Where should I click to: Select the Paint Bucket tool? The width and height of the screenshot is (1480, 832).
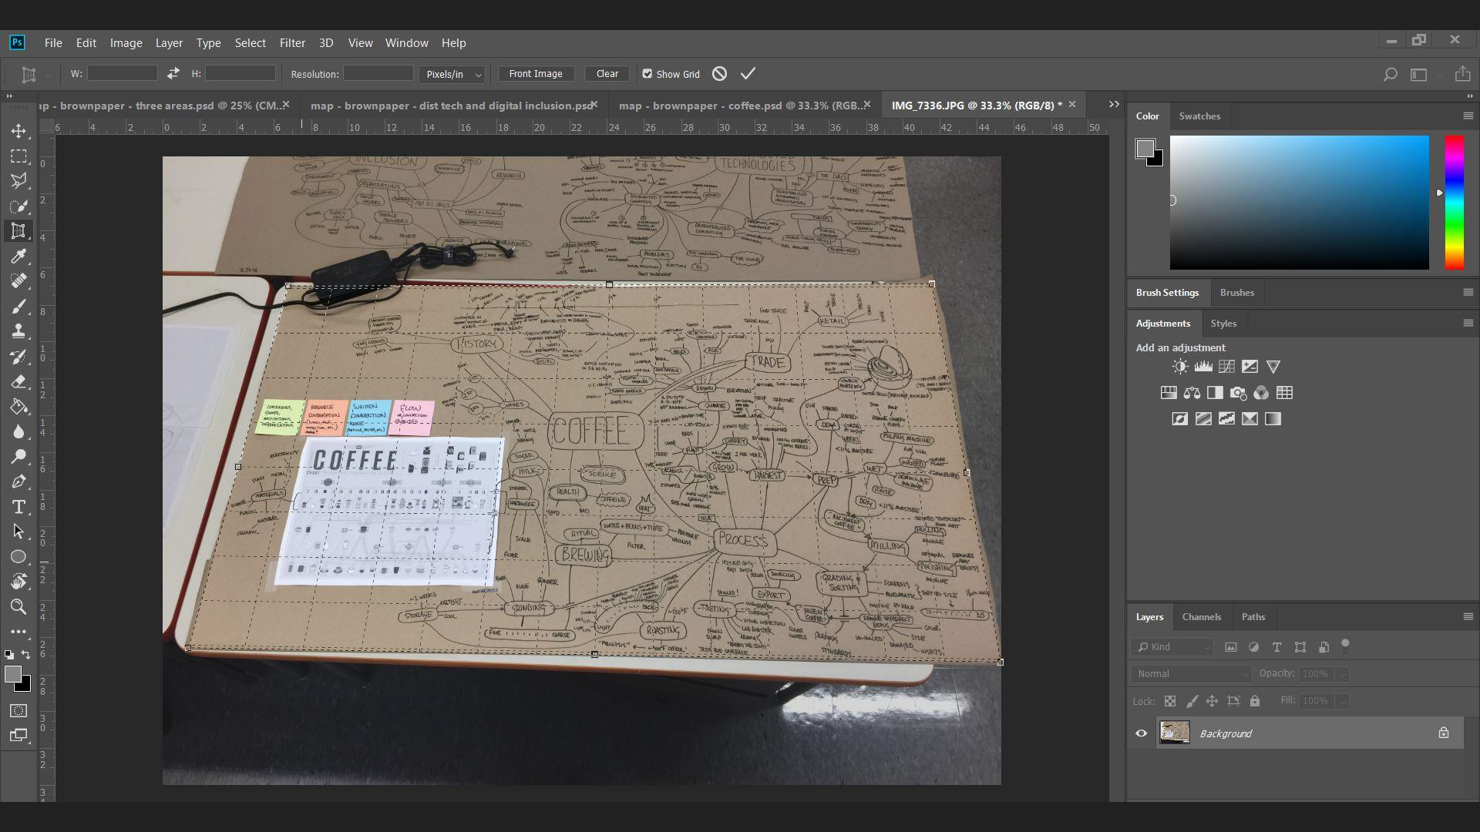(18, 407)
